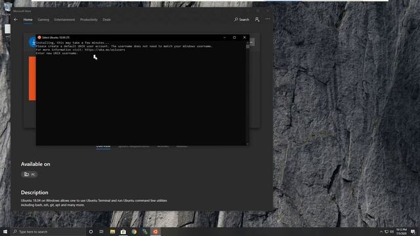Open Microsoft Store from the taskbar
Image resolution: width=420 pixels, height=236 pixels.
[123, 231]
